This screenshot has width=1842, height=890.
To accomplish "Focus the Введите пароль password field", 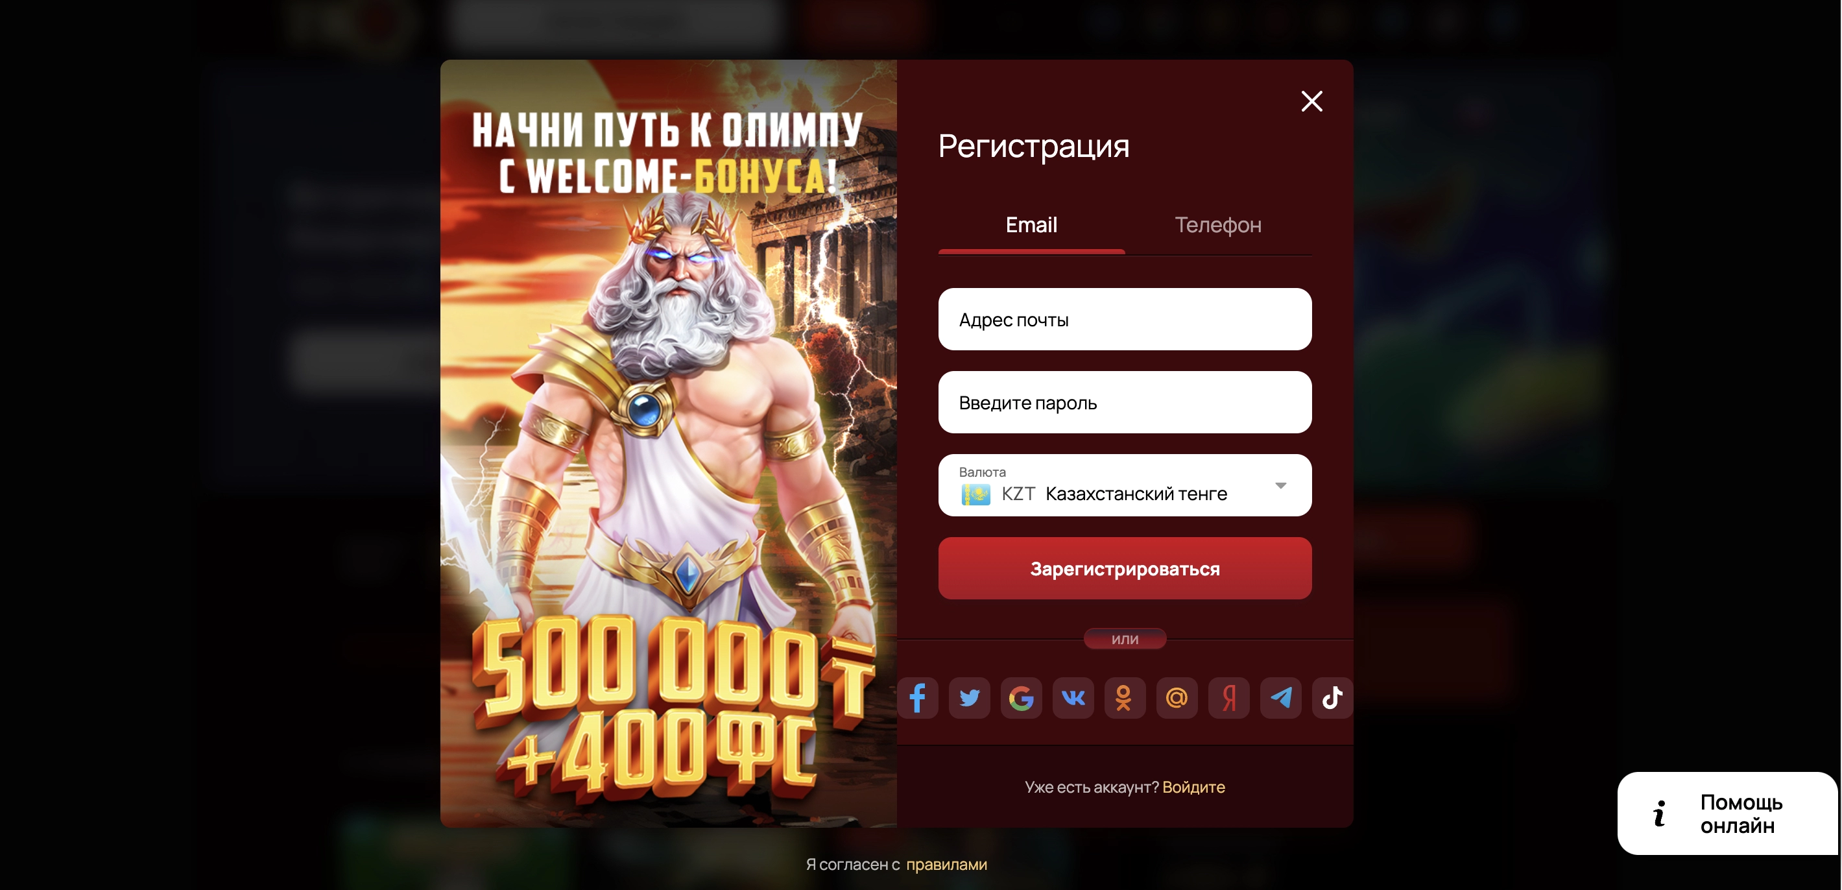I will [x=1125, y=402].
